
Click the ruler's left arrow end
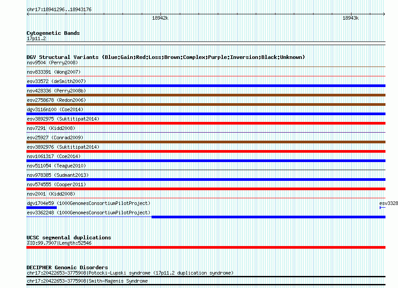(28, 14)
